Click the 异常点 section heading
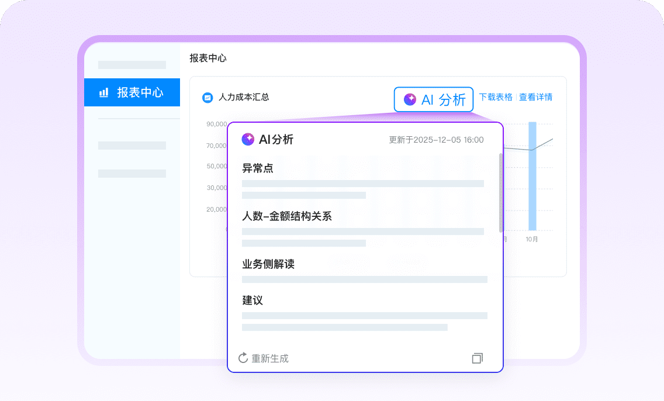Viewport: 664px width, 401px height. (258, 168)
